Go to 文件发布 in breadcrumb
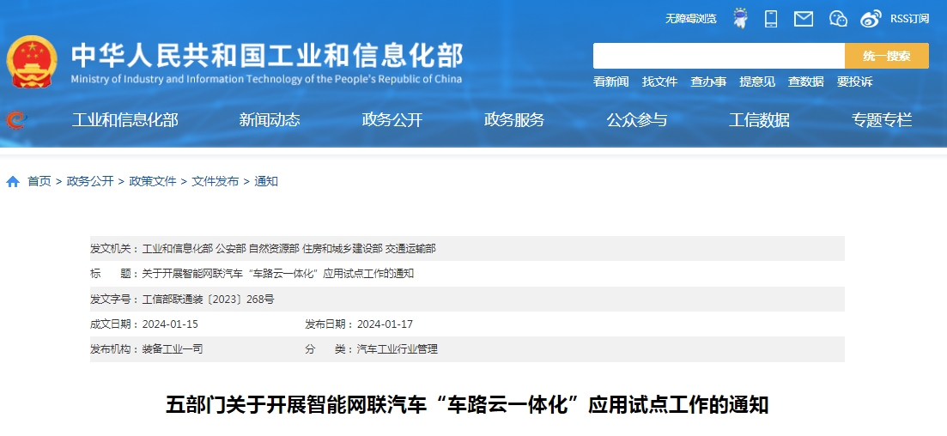Screen dimensions: 947x436 (x=216, y=181)
